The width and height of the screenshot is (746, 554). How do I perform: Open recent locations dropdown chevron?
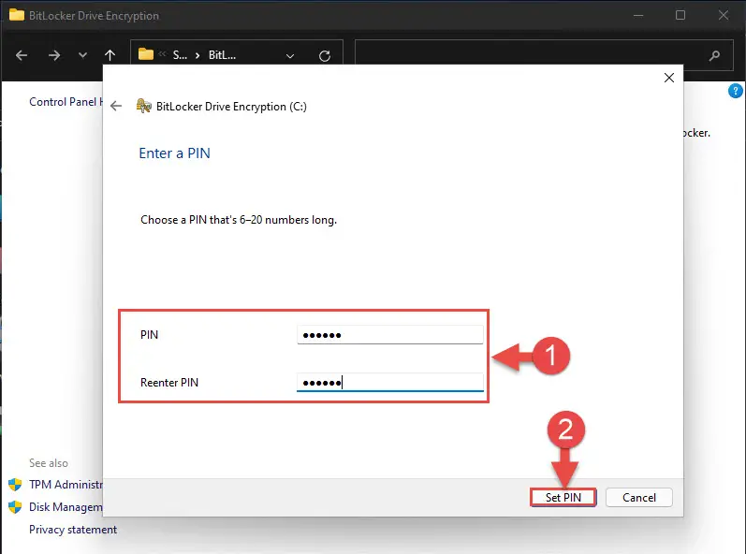tap(82, 55)
